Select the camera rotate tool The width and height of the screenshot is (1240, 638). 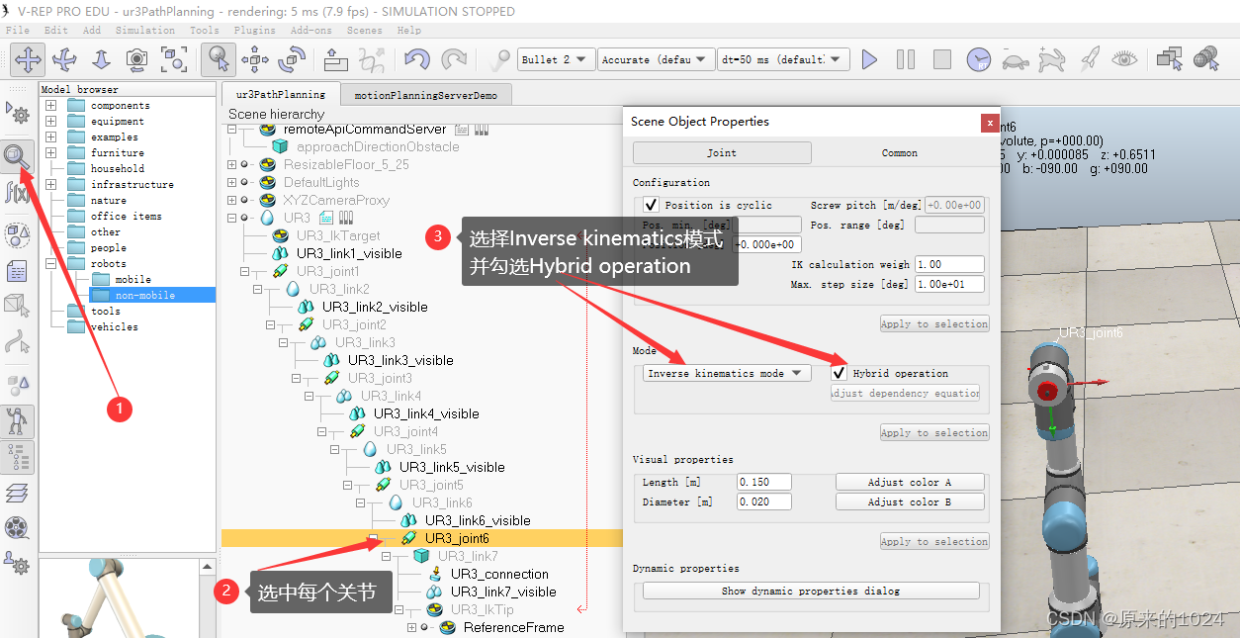tap(64, 59)
